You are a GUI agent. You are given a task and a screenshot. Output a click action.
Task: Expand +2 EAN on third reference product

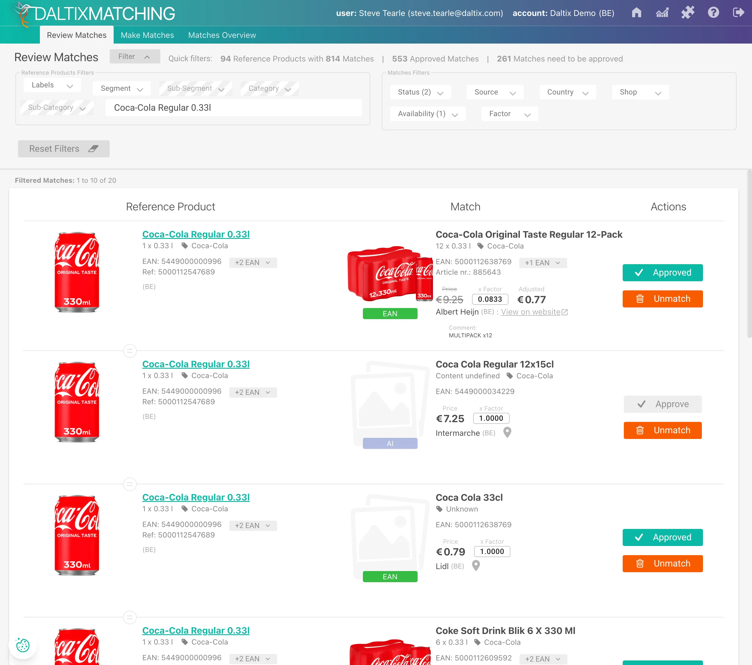(x=253, y=525)
